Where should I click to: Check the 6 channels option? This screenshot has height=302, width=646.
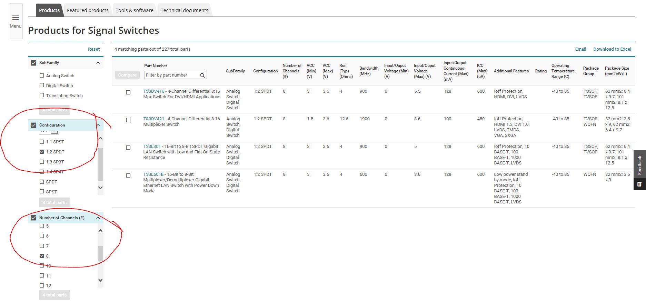pyautogui.click(x=42, y=236)
